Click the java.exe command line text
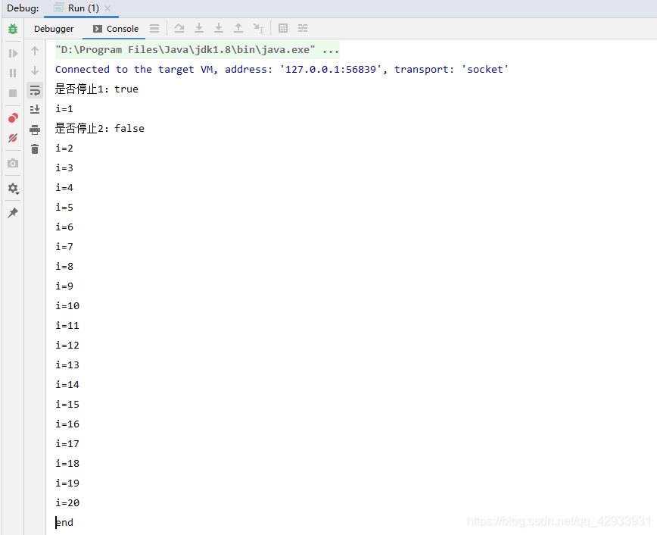The height and width of the screenshot is (535, 657). click(x=197, y=50)
